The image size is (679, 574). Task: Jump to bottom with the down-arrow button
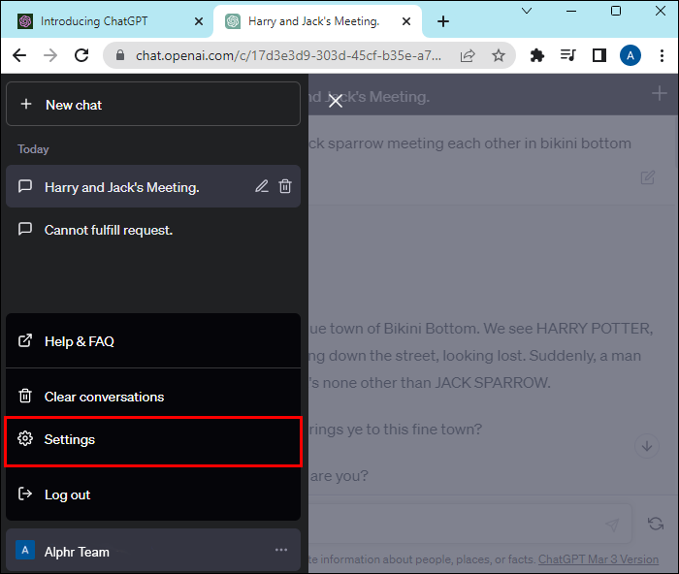pos(647,446)
